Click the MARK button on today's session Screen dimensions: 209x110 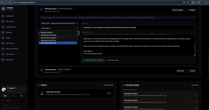click(109, 93)
